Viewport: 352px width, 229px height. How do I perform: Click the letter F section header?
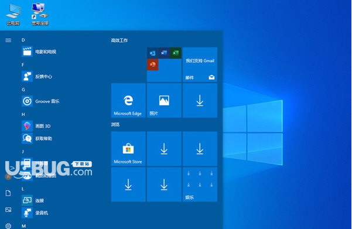pyautogui.click(x=23, y=65)
